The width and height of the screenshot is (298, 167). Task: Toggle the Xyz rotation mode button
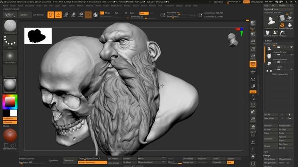[253, 92]
